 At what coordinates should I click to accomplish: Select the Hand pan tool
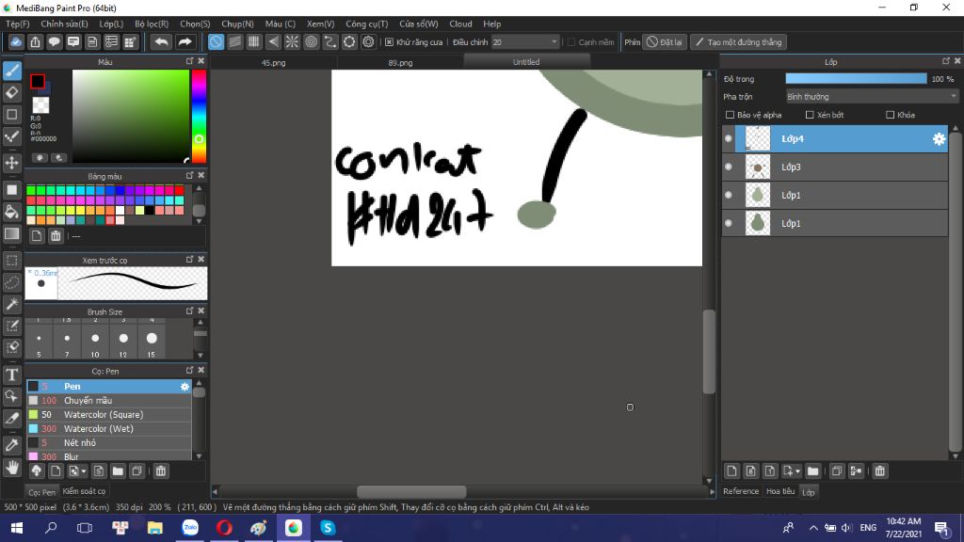[12, 467]
